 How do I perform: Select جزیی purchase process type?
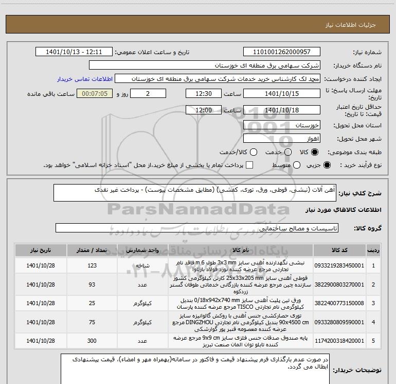pyautogui.click(x=327, y=165)
